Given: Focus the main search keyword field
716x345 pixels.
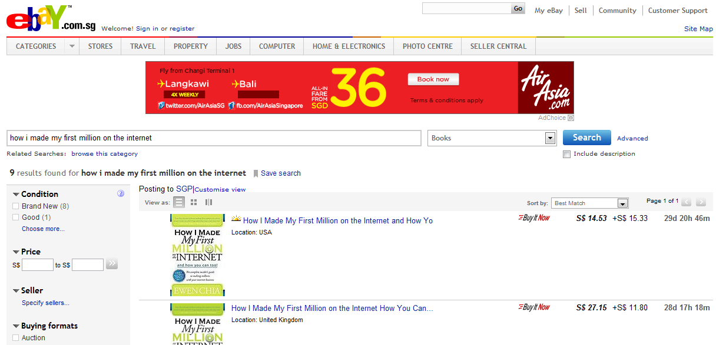Looking at the screenshot, I should click(214, 138).
